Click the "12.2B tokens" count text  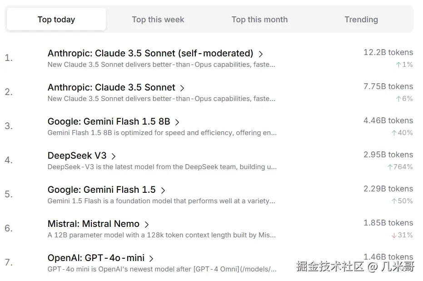(x=388, y=52)
